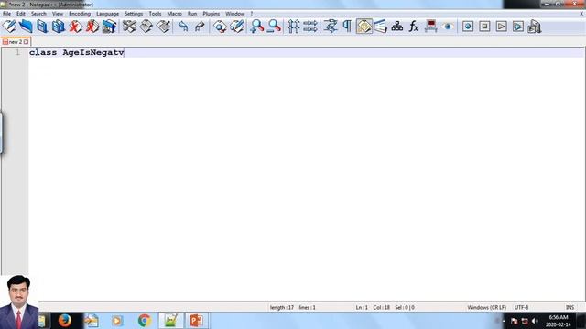Open the View menu
Screen dimensions: 586x329
point(58,14)
